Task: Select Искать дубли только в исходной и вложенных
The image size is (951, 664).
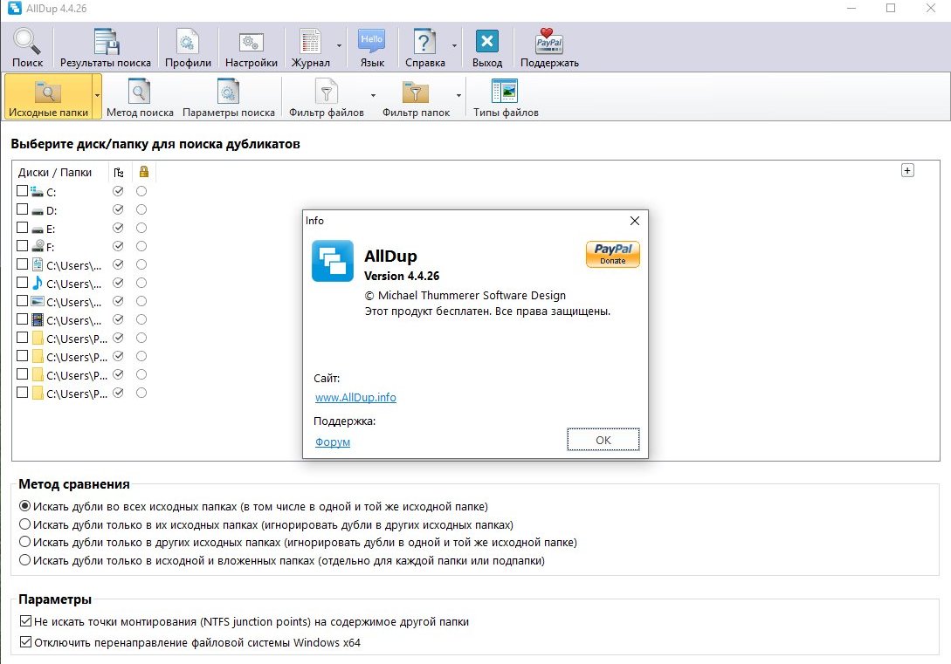Action: point(282,560)
